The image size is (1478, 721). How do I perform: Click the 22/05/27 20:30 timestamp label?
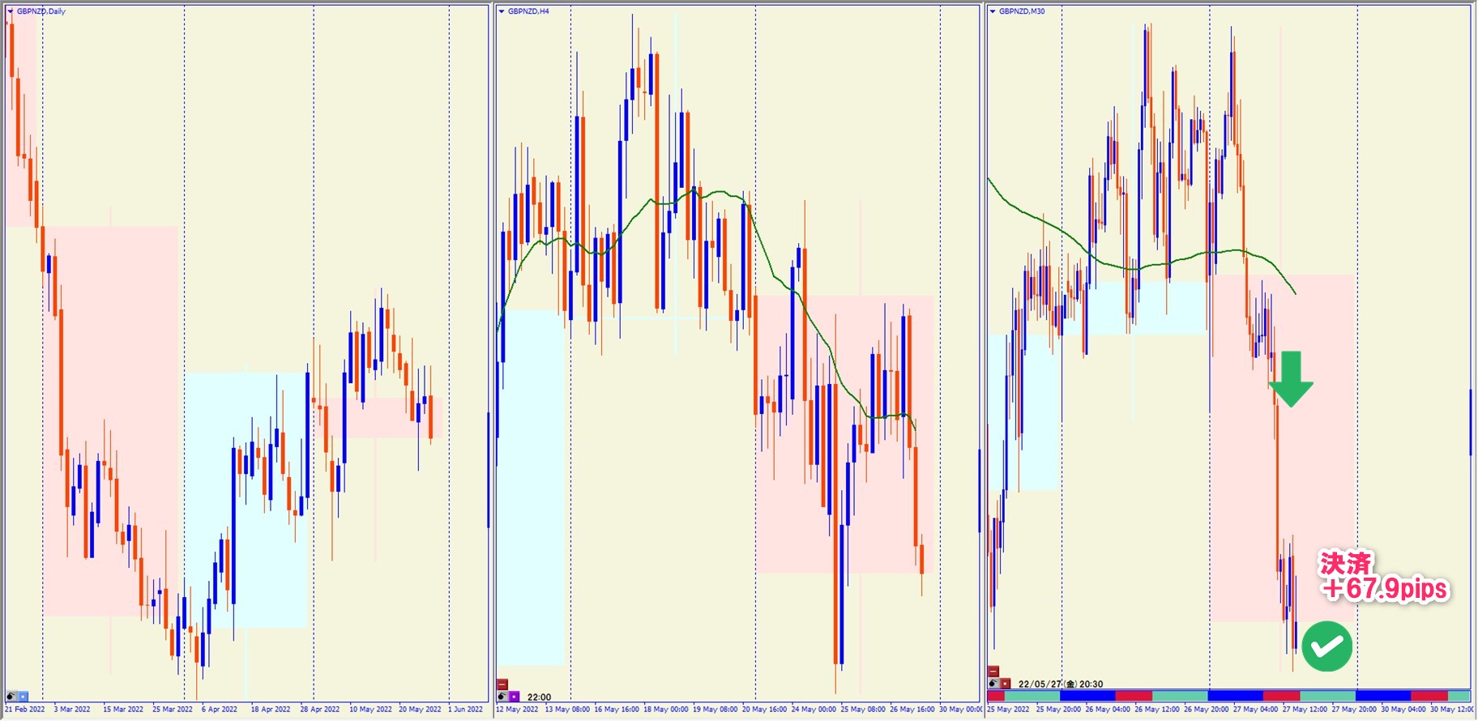click(x=1061, y=684)
